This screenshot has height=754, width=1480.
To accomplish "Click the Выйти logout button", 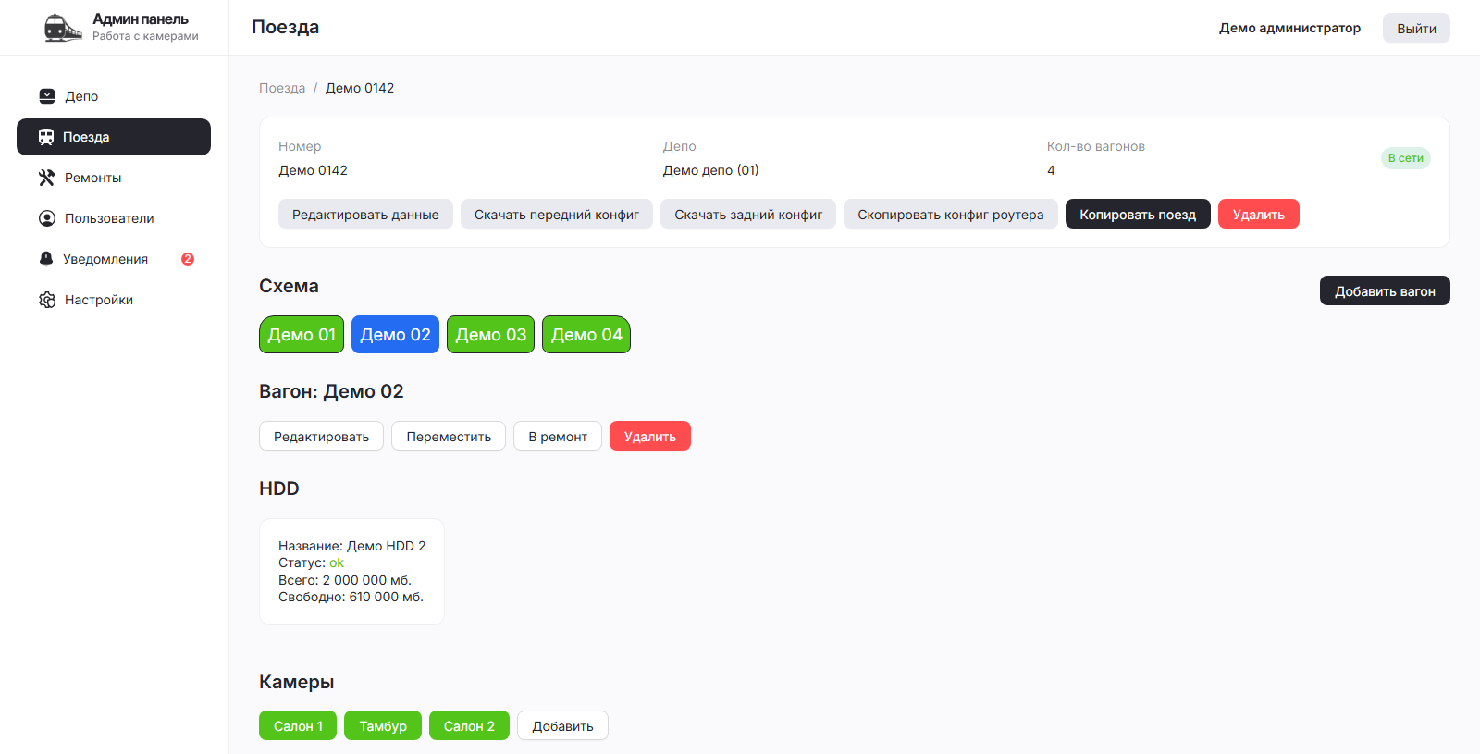I will 1416,28.
